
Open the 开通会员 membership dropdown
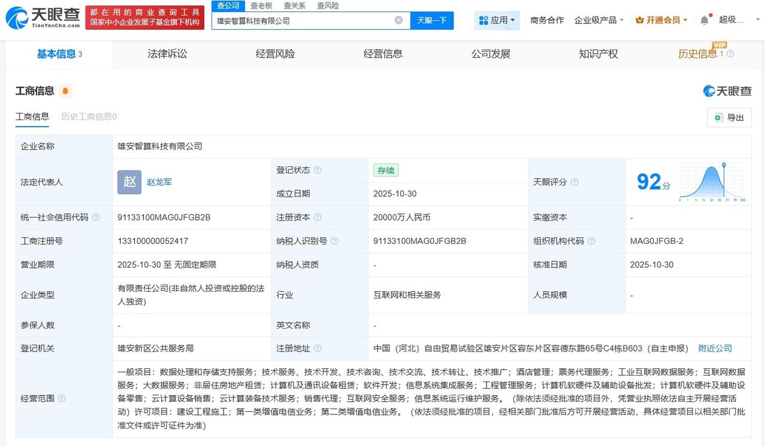pos(662,19)
